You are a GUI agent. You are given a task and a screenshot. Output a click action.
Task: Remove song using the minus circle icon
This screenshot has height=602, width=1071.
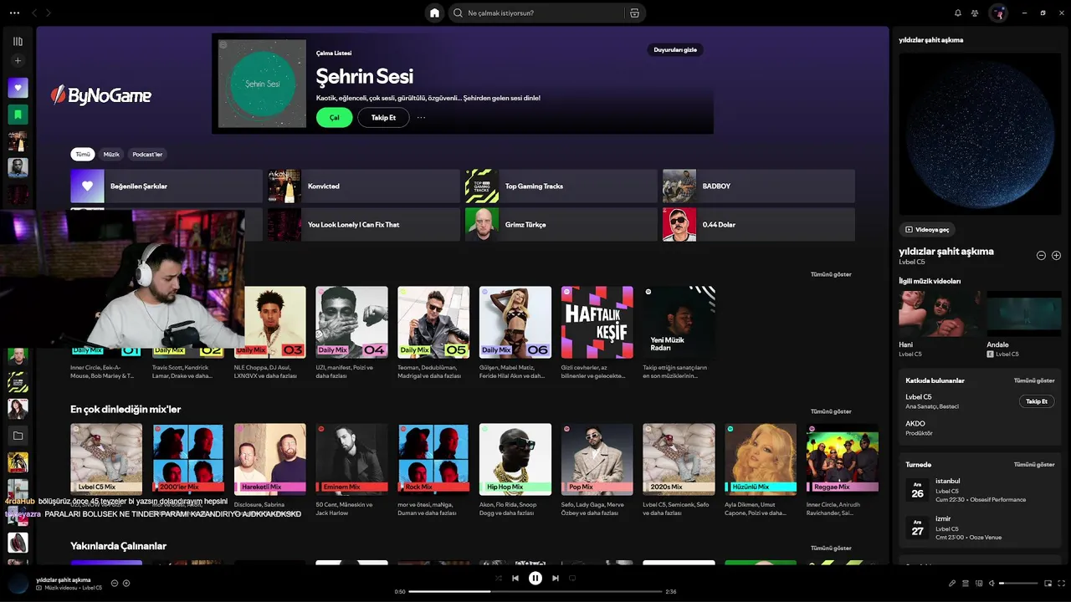coord(1041,255)
